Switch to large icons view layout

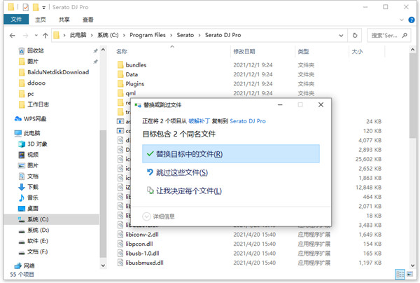(x=409, y=274)
